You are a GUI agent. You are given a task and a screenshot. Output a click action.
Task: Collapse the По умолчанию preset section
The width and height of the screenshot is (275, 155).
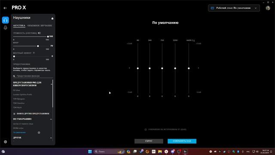click(x=51, y=119)
